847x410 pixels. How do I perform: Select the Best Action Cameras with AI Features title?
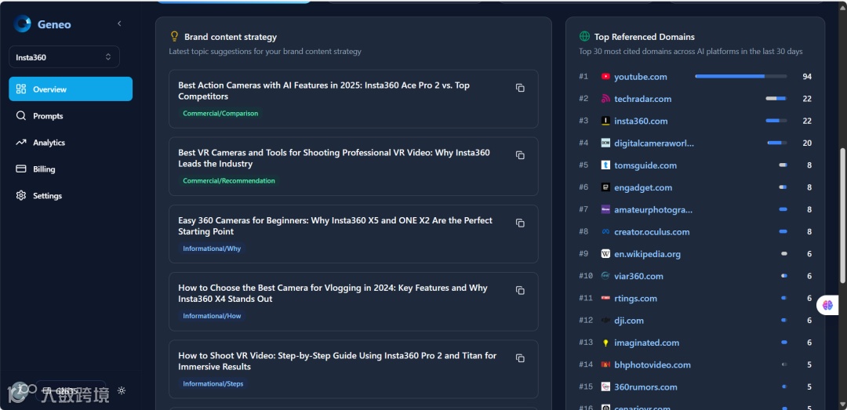324,91
